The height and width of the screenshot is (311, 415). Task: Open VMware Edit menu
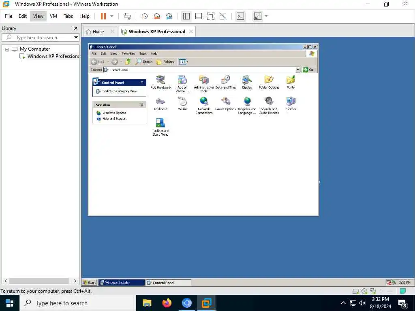(x=23, y=16)
